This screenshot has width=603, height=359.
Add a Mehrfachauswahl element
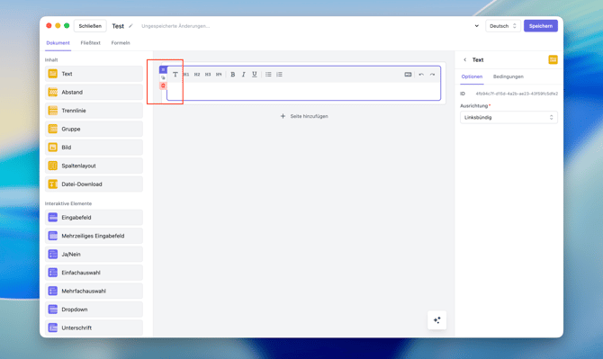[94, 291]
